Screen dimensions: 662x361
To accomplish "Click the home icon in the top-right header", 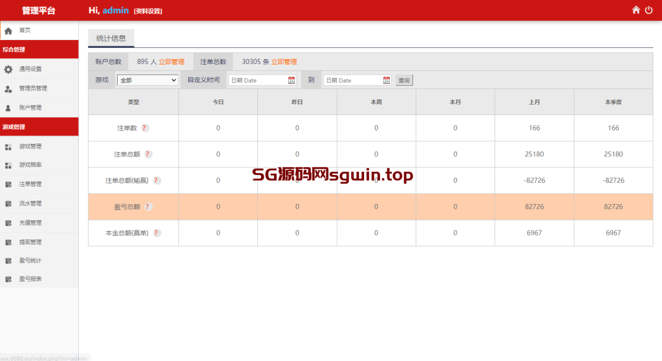I will (x=636, y=10).
